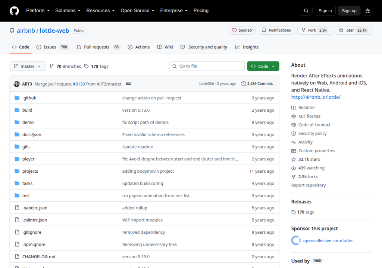Fork the lottie-web repository
The height and width of the screenshot is (268, 382).
(x=314, y=31)
